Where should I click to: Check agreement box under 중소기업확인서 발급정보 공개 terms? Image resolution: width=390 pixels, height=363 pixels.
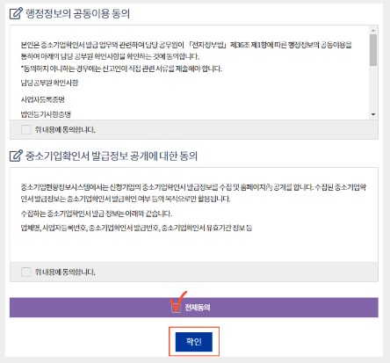click(26, 272)
